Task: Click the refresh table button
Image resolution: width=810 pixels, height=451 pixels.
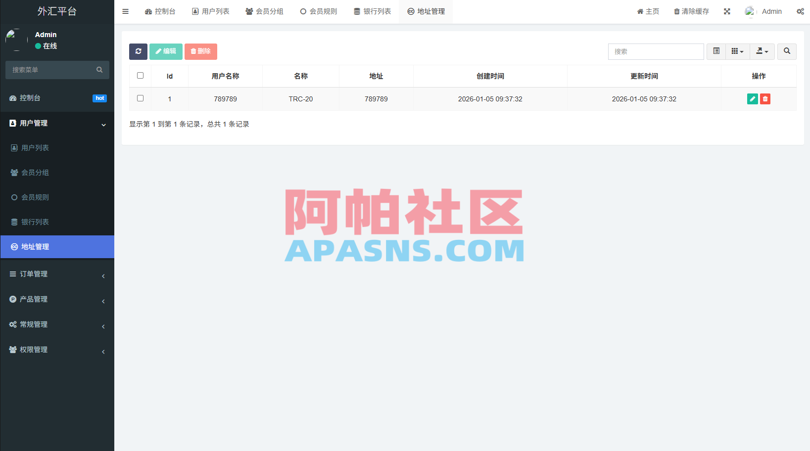Action: [138, 51]
